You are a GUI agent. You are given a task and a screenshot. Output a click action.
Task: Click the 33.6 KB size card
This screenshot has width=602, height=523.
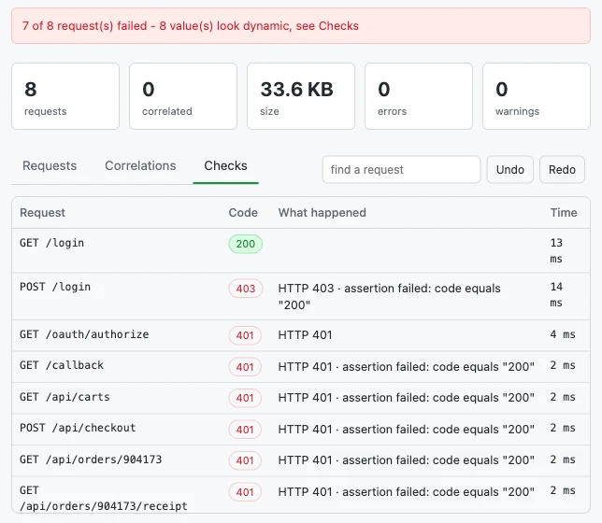click(x=301, y=96)
